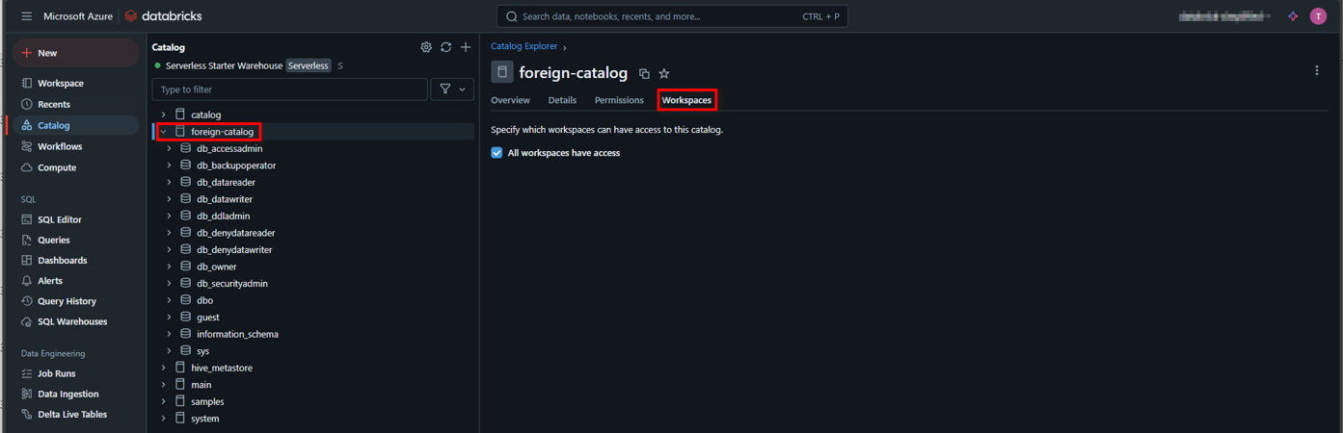Screen dimensions: 1343x433
Task: Open the hamburger navigation menu
Action: [x=26, y=16]
